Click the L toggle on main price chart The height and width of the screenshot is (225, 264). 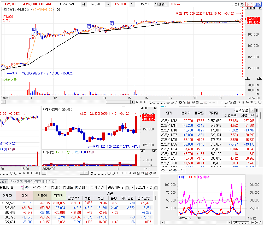[x=246, y=8]
